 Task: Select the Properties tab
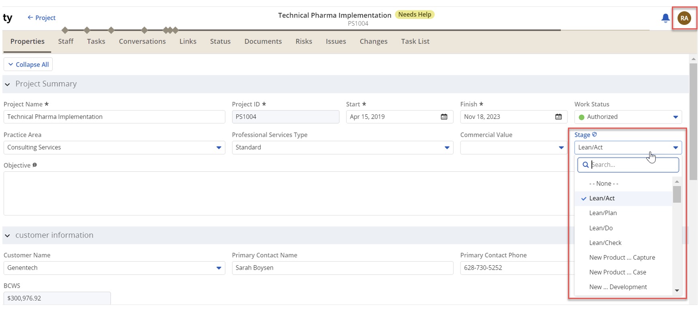point(27,41)
